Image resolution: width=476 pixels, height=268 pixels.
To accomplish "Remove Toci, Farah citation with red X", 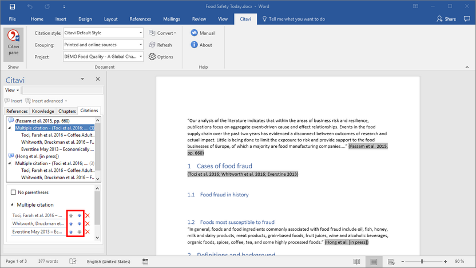I will (88, 215).
